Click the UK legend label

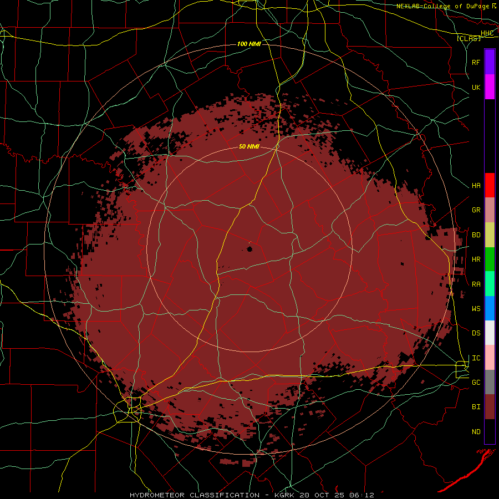click(x=476, y=87)
